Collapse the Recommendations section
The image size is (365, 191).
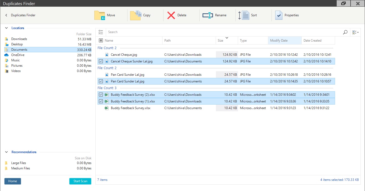(x=6, y=152)
